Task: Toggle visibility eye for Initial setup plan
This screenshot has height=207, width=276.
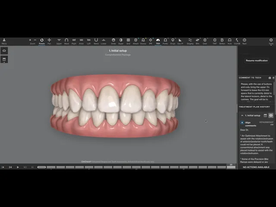Action: point(271,116)
